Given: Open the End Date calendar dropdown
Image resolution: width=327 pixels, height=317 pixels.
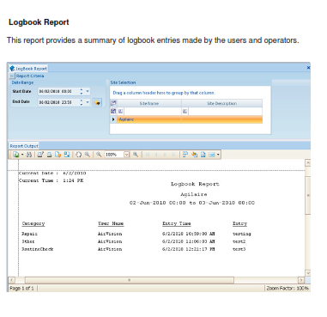Looking at the screenshot, I should tap(88, 102).
